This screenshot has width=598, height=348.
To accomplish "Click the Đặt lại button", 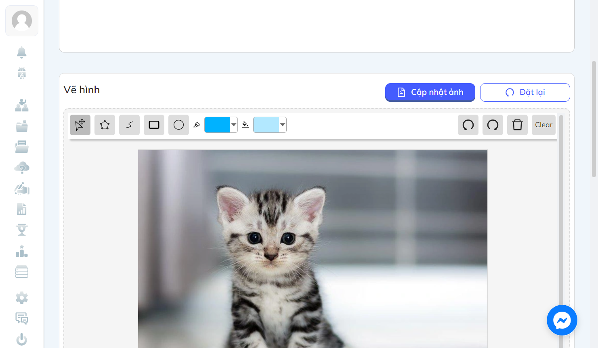I will (x=525, y=92).
